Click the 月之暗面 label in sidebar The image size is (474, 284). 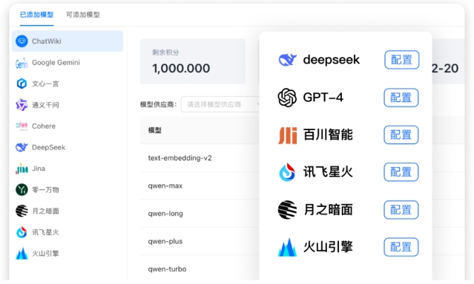[x=45, y=211]
